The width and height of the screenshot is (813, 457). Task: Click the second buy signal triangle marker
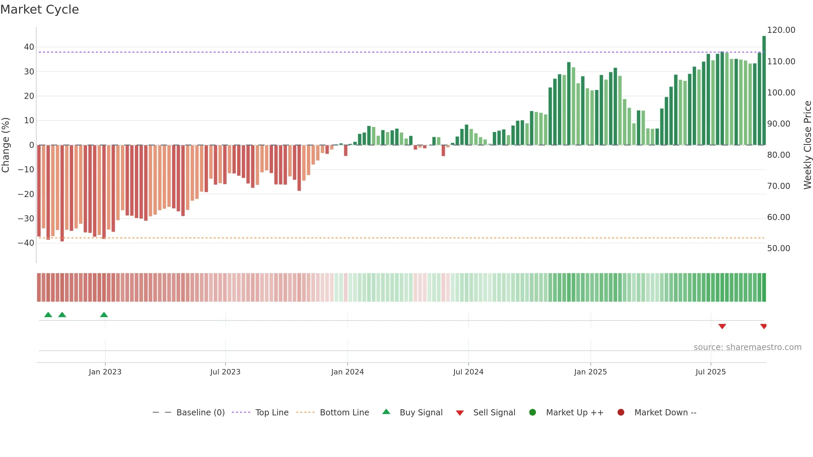tap(62, 314)
